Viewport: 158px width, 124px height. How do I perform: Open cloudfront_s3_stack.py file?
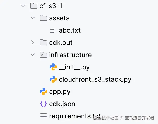point(95,79)
